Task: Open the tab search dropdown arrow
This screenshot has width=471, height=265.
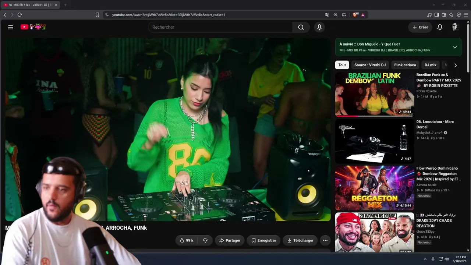Action: pyautogui.click(x=434, y=5)
